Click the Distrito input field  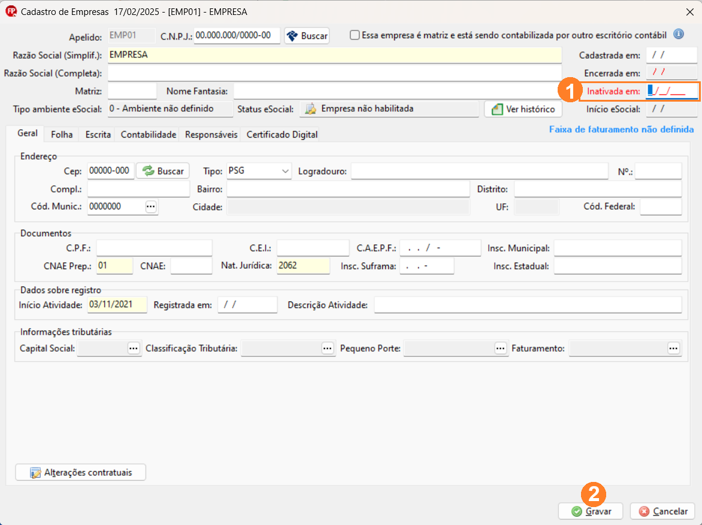pyautogui.click(x=598, y=189)
